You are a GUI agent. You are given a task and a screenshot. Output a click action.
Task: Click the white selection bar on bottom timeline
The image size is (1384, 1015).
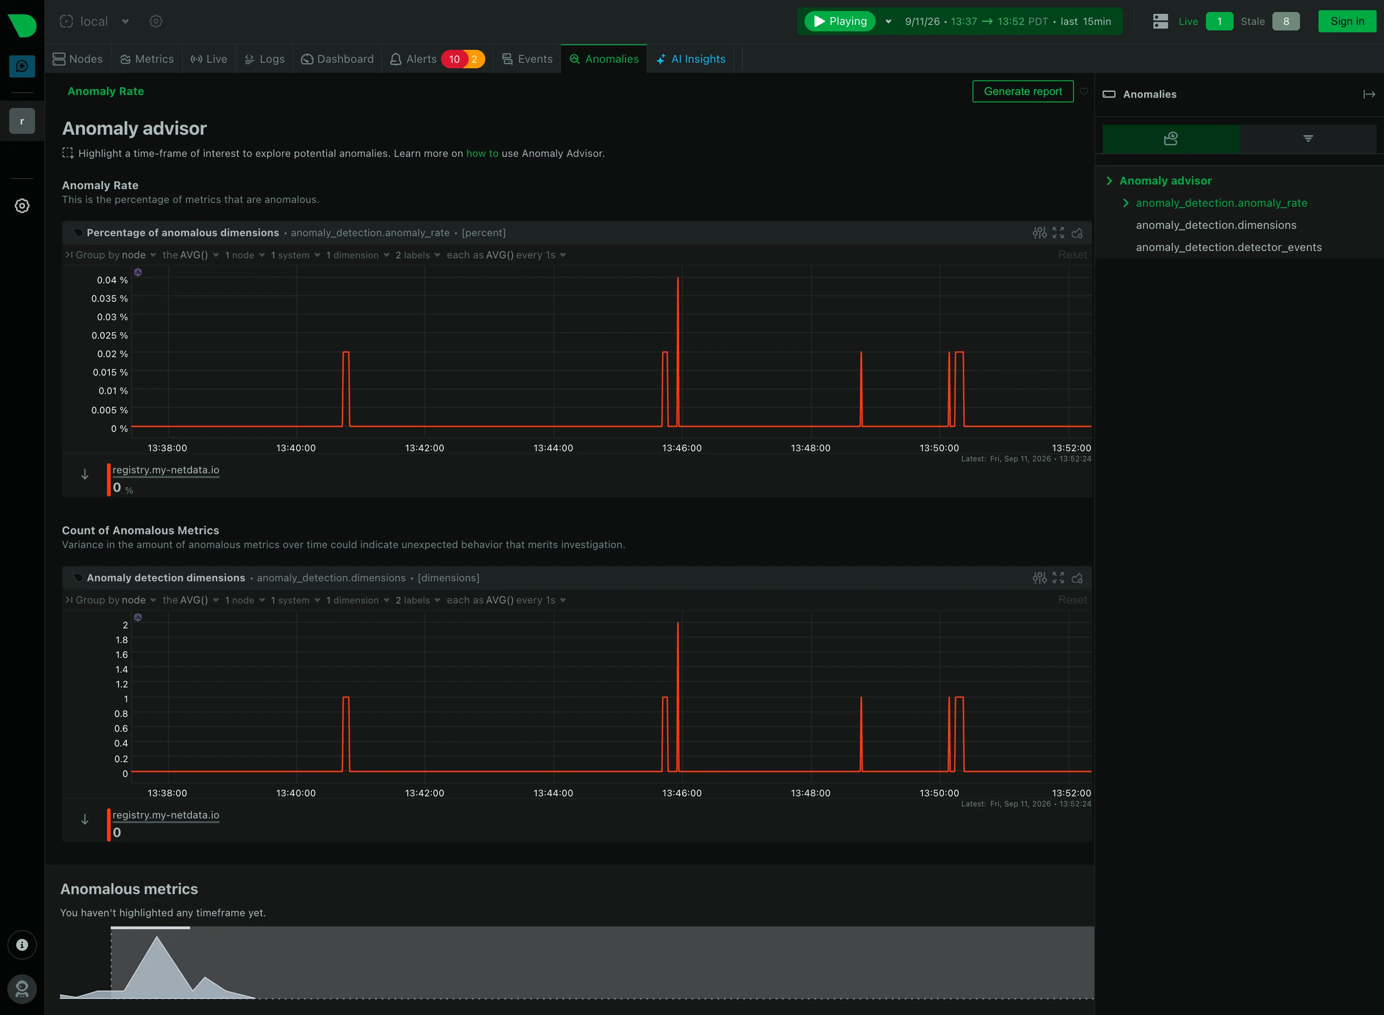click(x=150, y=928)
